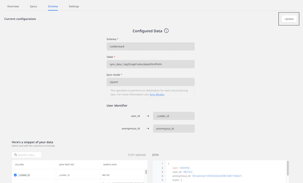Click the column table's vertical scrollbar
This screenshot has height=183, width=303.
click(x=146, y=172)
